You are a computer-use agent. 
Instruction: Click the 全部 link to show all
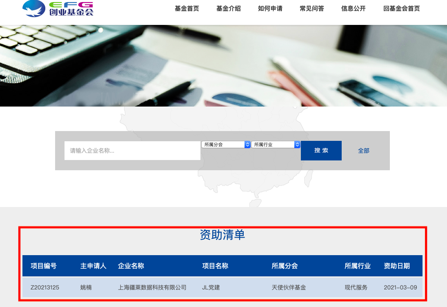[x=363, y=151]
